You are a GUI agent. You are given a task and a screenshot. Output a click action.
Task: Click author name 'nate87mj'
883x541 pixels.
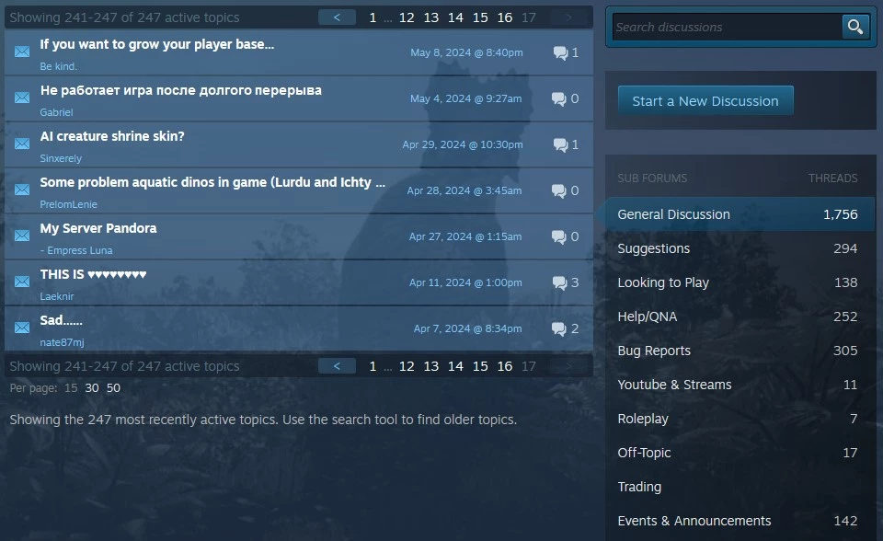[x=62, y=342]
